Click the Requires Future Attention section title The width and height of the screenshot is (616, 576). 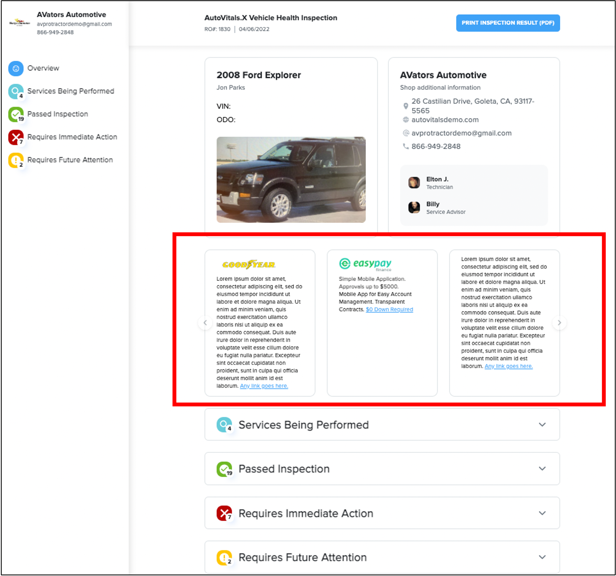tap(303, 557)
